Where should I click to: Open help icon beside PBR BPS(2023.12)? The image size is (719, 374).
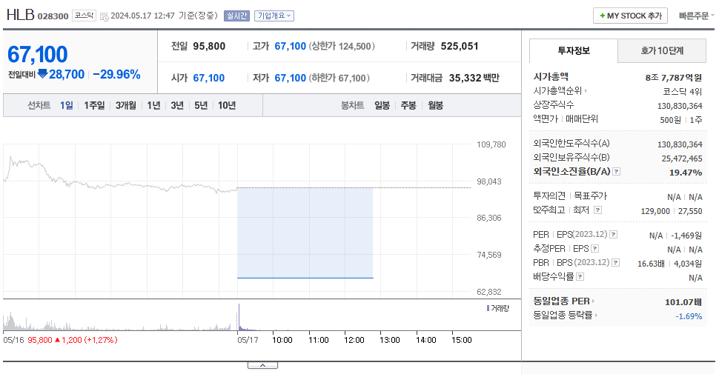pyautogui.click(x=616, y=263)
